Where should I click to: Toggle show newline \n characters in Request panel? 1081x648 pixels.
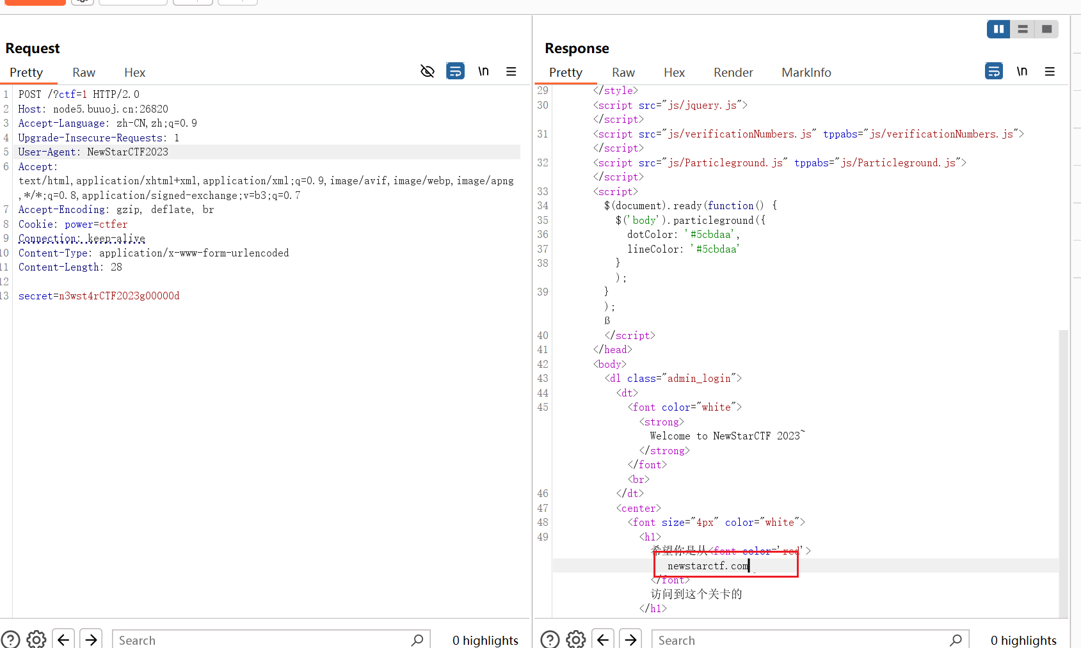[x=483, y=71]
